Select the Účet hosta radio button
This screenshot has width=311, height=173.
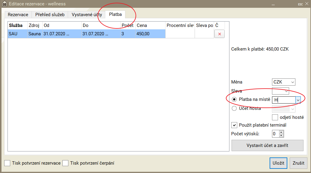[x=234, y=109]
